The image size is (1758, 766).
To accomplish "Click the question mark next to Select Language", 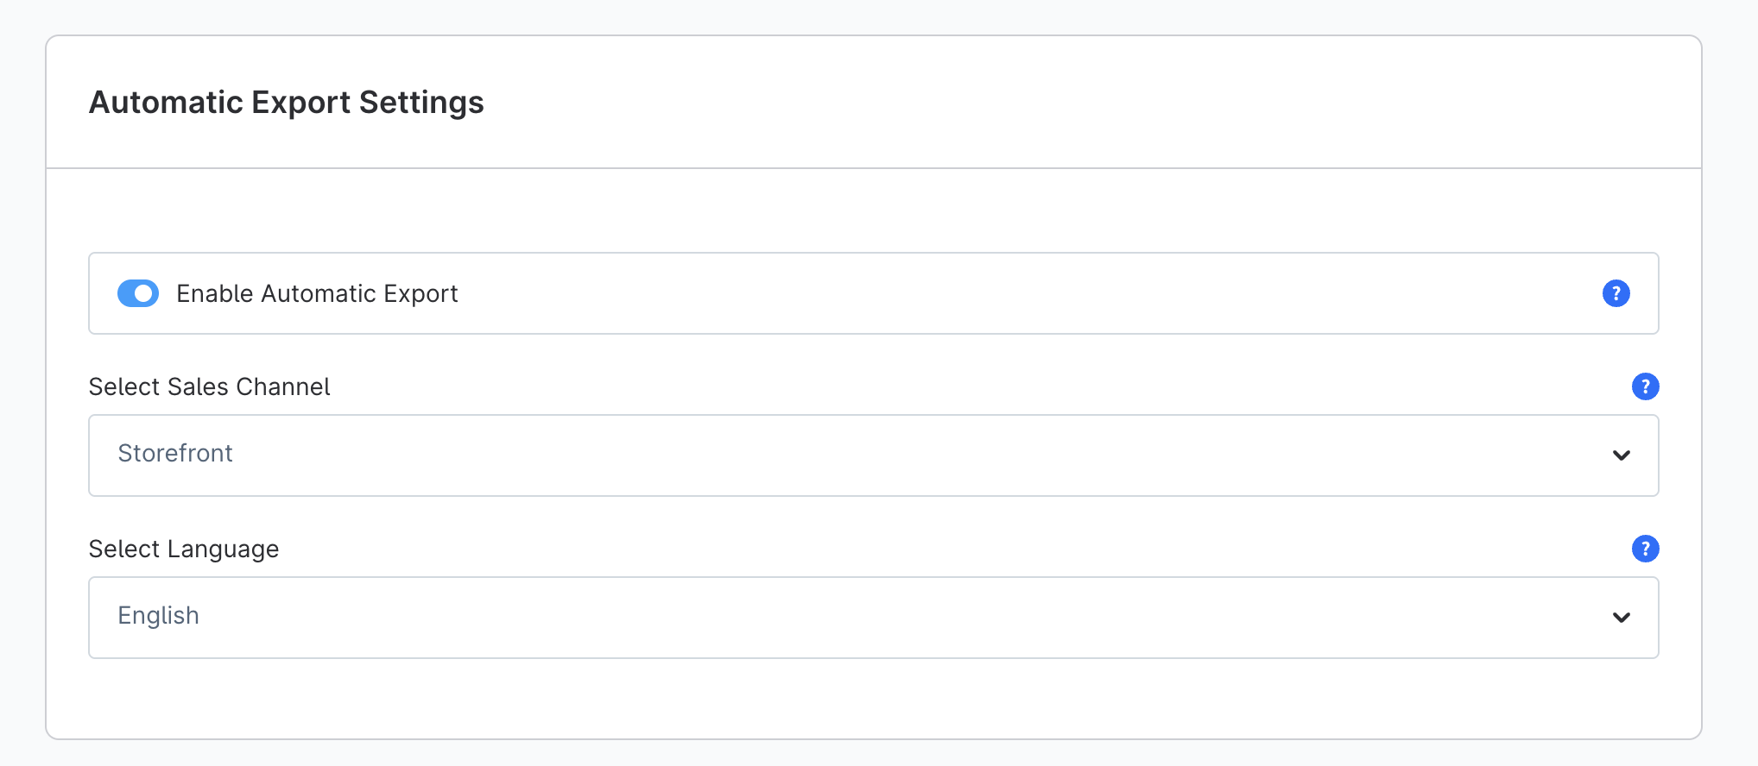I will pos(1646,549).
